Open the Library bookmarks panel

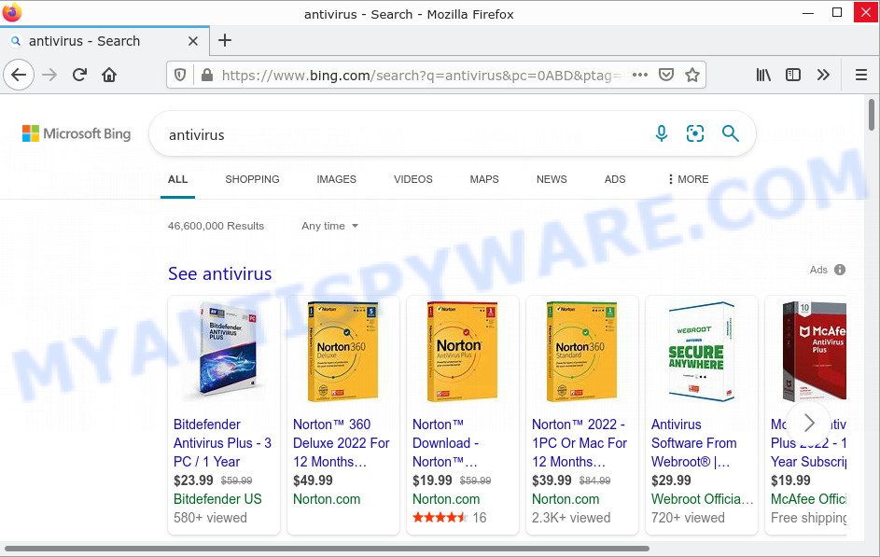(x=763, y=75)
